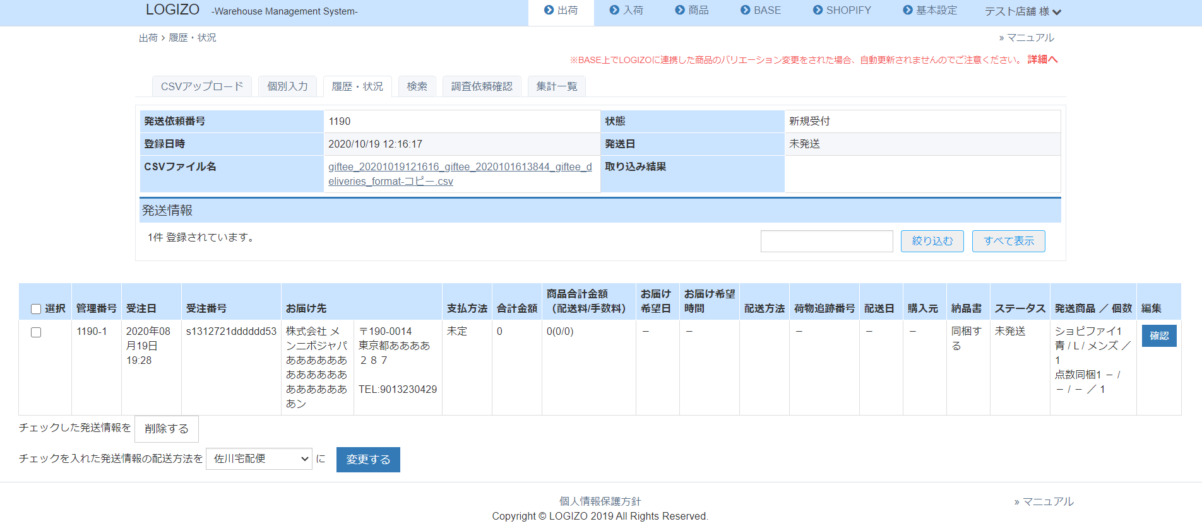Click the 新規受付 status value
This screenshot has width=1202, height=531.
(x=809, y=121)
